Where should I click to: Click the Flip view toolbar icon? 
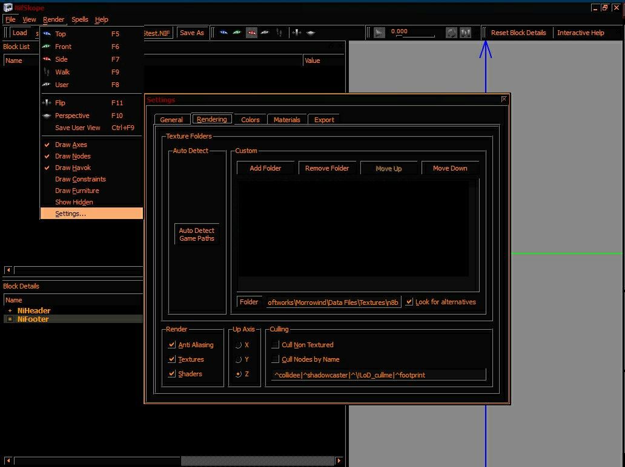pos(297,33)
